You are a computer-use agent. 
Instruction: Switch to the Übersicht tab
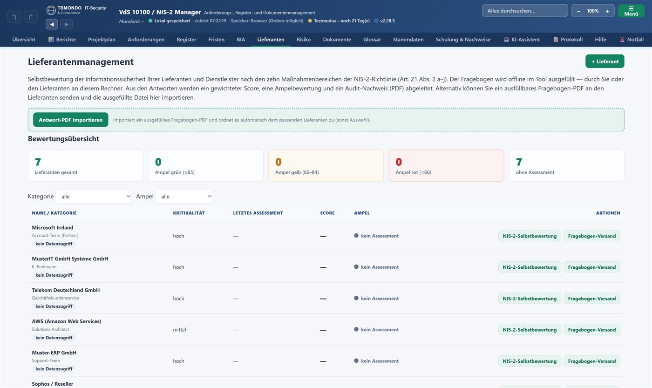pyautogui.click(x=24, y=40)
